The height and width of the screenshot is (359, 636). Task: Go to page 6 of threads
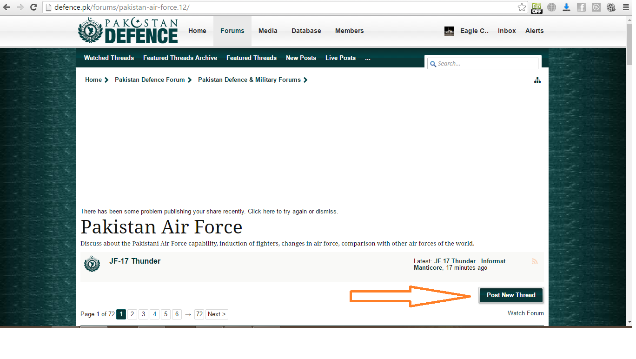pyautogui.click(x=177, y=314)
